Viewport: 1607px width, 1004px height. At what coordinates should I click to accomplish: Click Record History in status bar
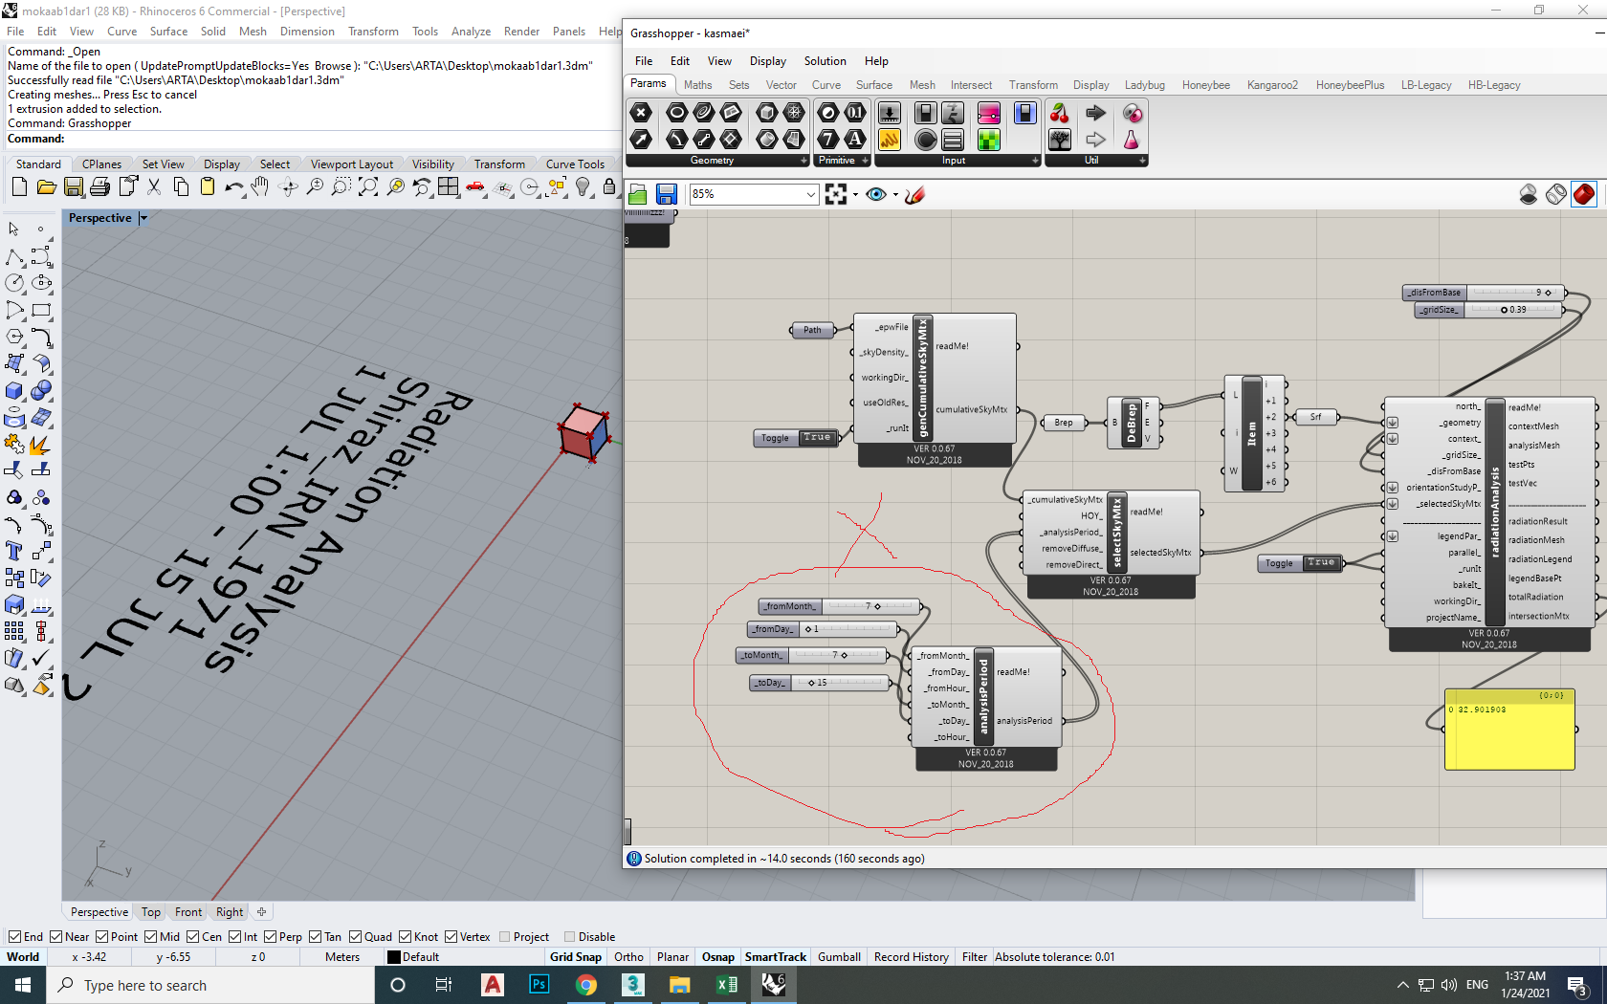coord(911,957)
